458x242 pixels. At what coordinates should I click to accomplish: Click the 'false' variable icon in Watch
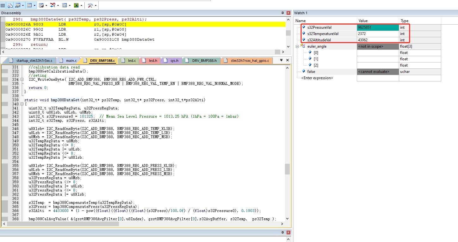304,71
